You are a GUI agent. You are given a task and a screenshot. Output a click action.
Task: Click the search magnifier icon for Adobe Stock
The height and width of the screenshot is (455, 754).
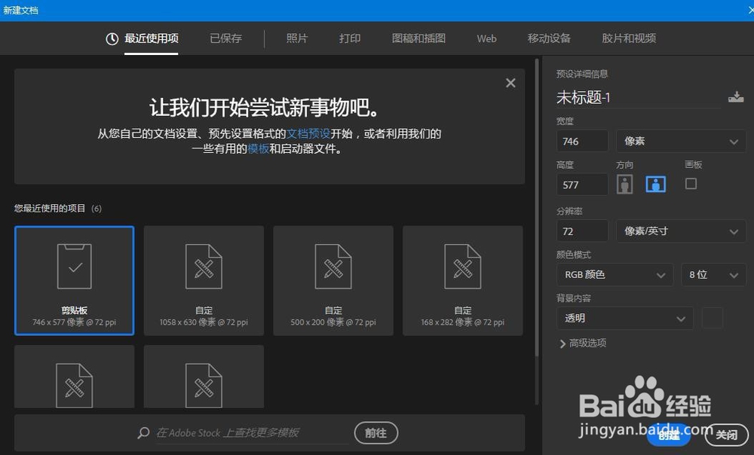[x=143, y=433]
